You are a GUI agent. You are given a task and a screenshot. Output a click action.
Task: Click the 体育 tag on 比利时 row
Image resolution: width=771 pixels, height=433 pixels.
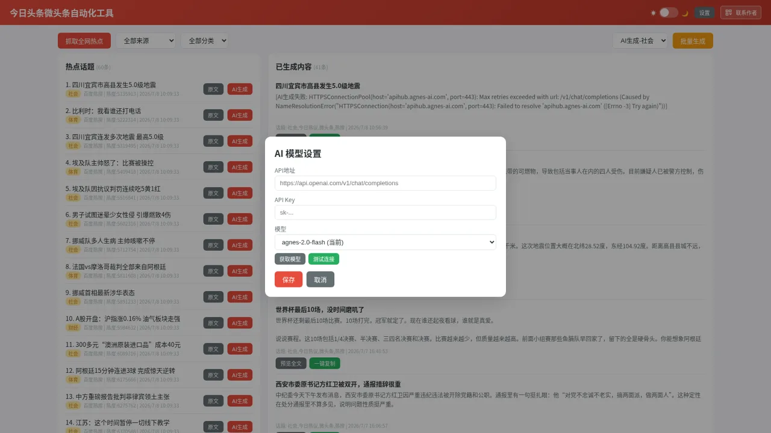click(73, 120)
